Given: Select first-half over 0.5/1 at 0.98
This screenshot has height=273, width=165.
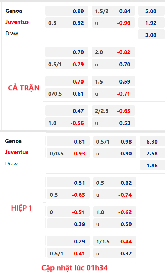Looking at the screenshot, I should [115, 142].
